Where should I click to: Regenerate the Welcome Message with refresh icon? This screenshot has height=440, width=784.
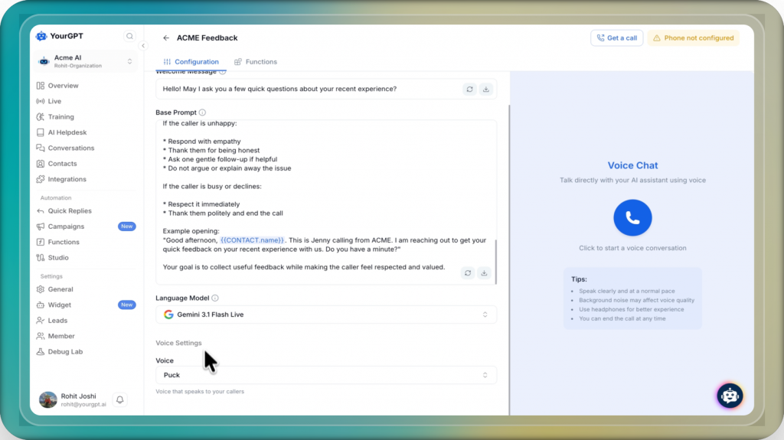pos(469,89)
